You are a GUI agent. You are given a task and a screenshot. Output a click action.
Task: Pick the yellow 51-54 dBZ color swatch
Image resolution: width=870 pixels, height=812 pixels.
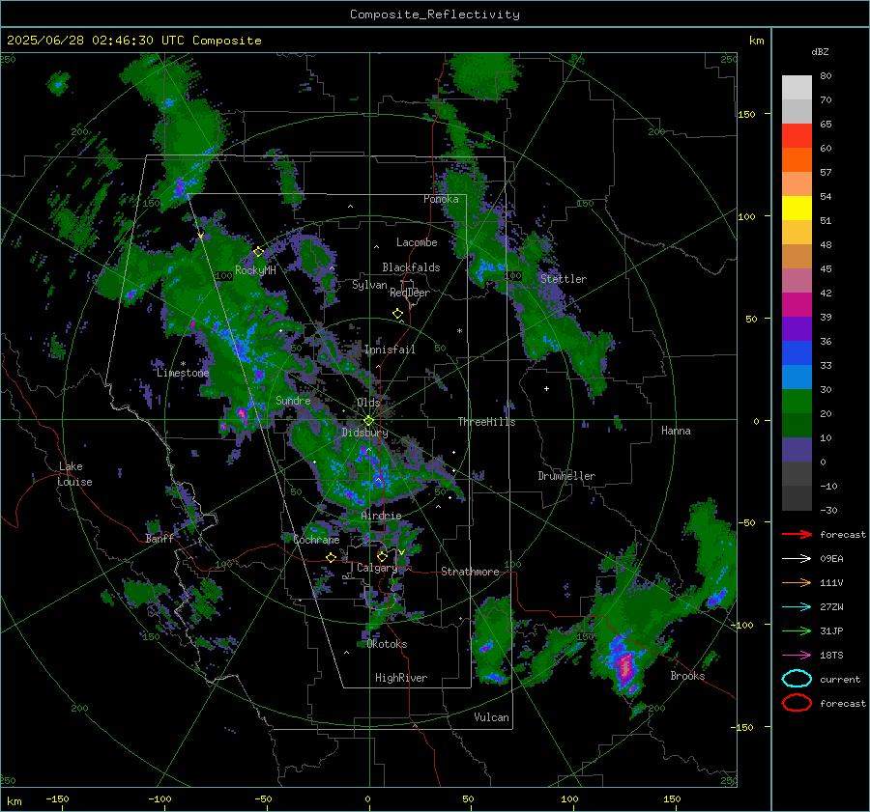click(x=797, y=209)
